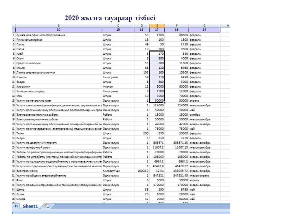Select the 'Хлорамин' cell
The width and height of the screenshot is (285, 214).
pyautogui.click(x=59, y=86)
